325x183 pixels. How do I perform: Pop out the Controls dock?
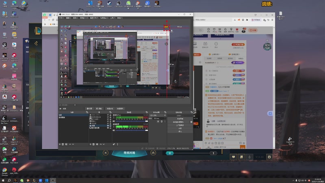tap(191, 112)
